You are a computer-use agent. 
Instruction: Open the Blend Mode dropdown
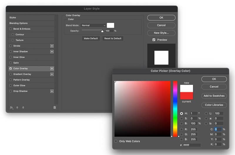93,25
